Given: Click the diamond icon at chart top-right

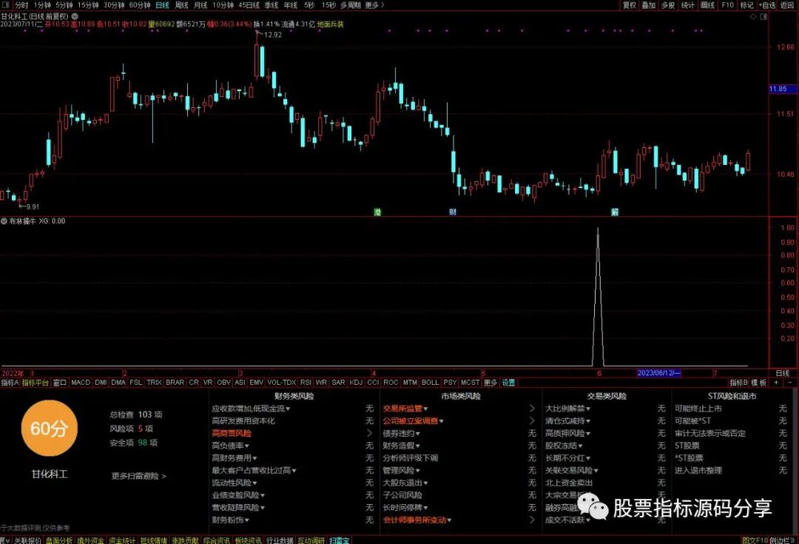Looking at the screenshot, I should pos(755,16).
